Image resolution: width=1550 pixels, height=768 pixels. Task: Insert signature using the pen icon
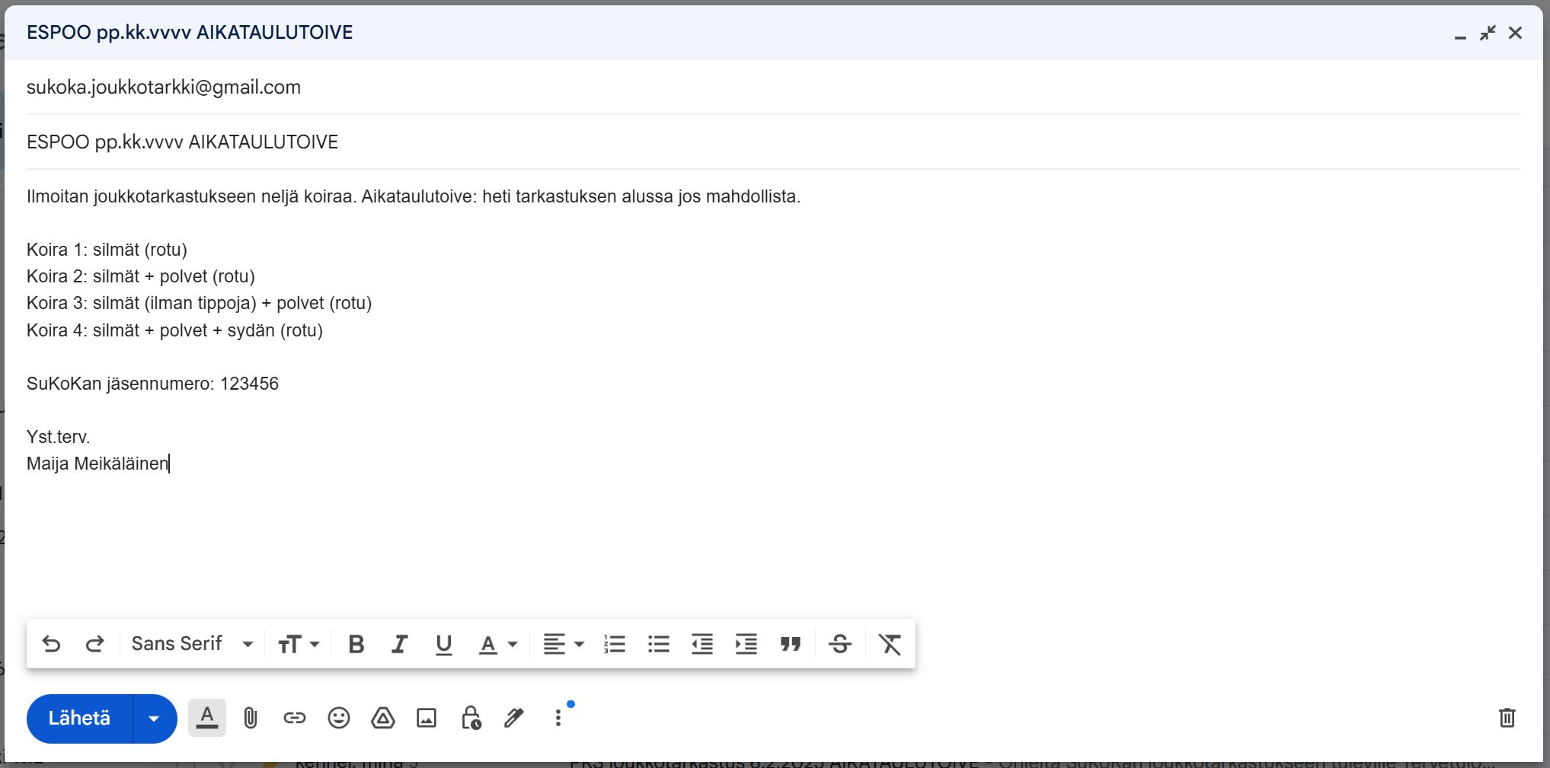point(514,718)
